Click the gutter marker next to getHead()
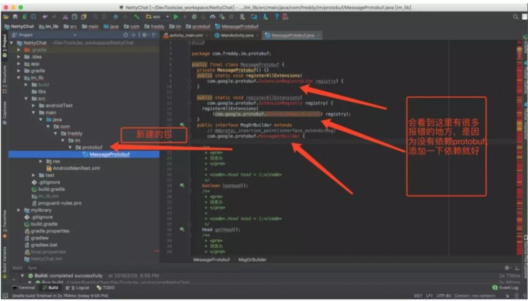Viewport: 528px width, 301px height. [x=182, y=229]
